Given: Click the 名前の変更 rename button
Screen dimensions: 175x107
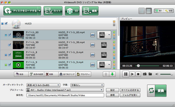Looking at the screenshot, I should 36,74.
